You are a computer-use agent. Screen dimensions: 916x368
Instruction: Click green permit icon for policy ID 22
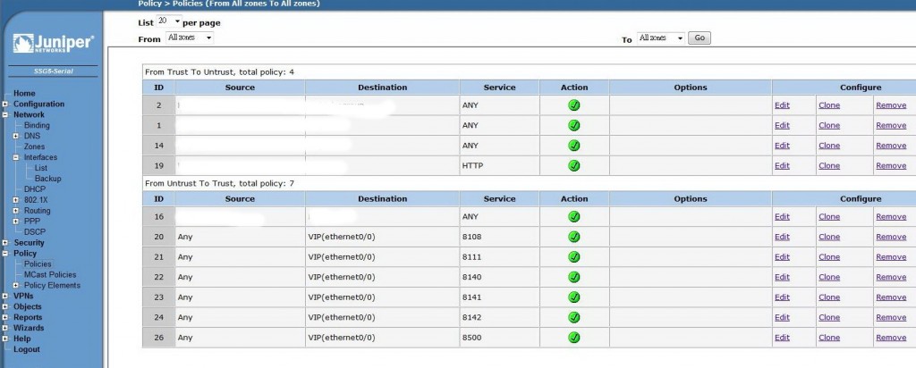coord(573,277)
